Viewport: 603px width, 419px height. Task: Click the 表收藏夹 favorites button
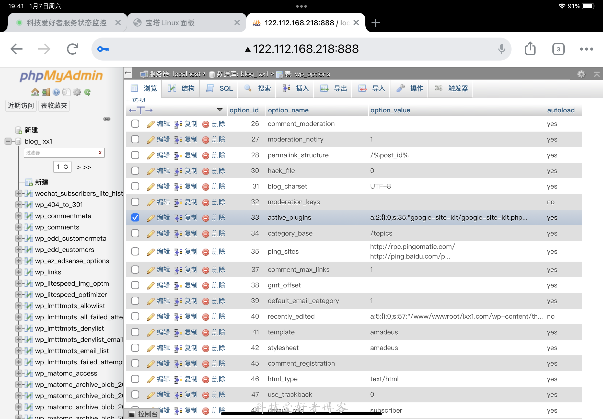pyautogui.click(x=54, y=106)
